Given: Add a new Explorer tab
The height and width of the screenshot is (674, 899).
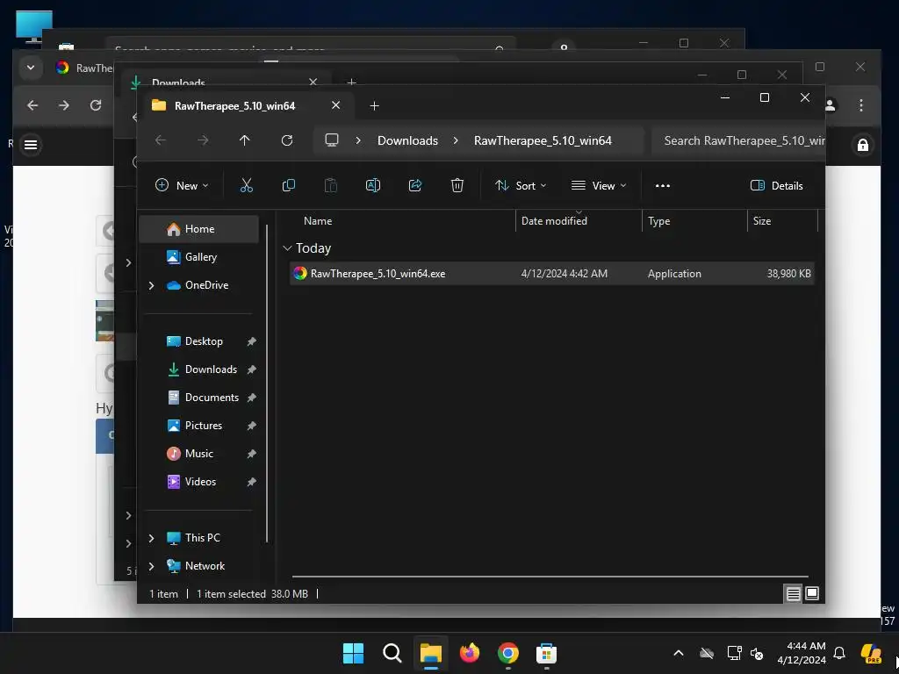Looking at the screenshot, I should click(x=374, y=105).
